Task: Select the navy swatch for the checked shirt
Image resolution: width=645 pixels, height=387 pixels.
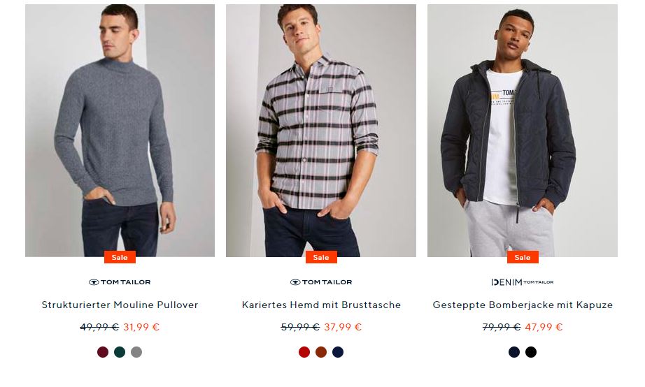Action: coord(338,352)
